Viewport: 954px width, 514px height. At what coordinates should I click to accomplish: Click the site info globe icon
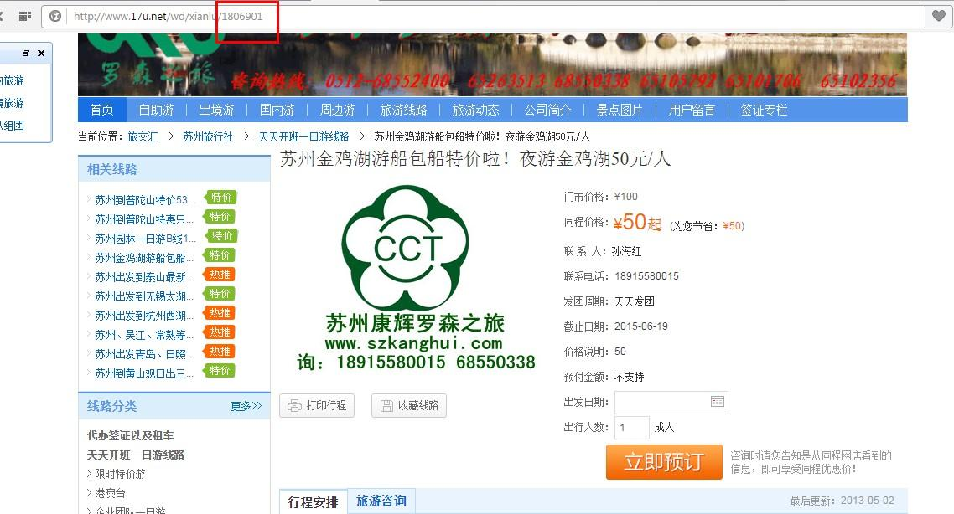point(55,17)
